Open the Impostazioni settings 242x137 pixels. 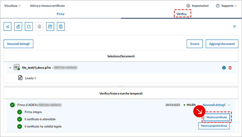click(x=198, y=6)
